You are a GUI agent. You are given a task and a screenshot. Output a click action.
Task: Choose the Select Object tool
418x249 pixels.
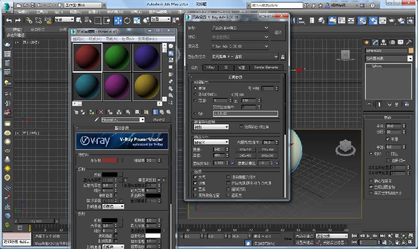coord(79,20)
